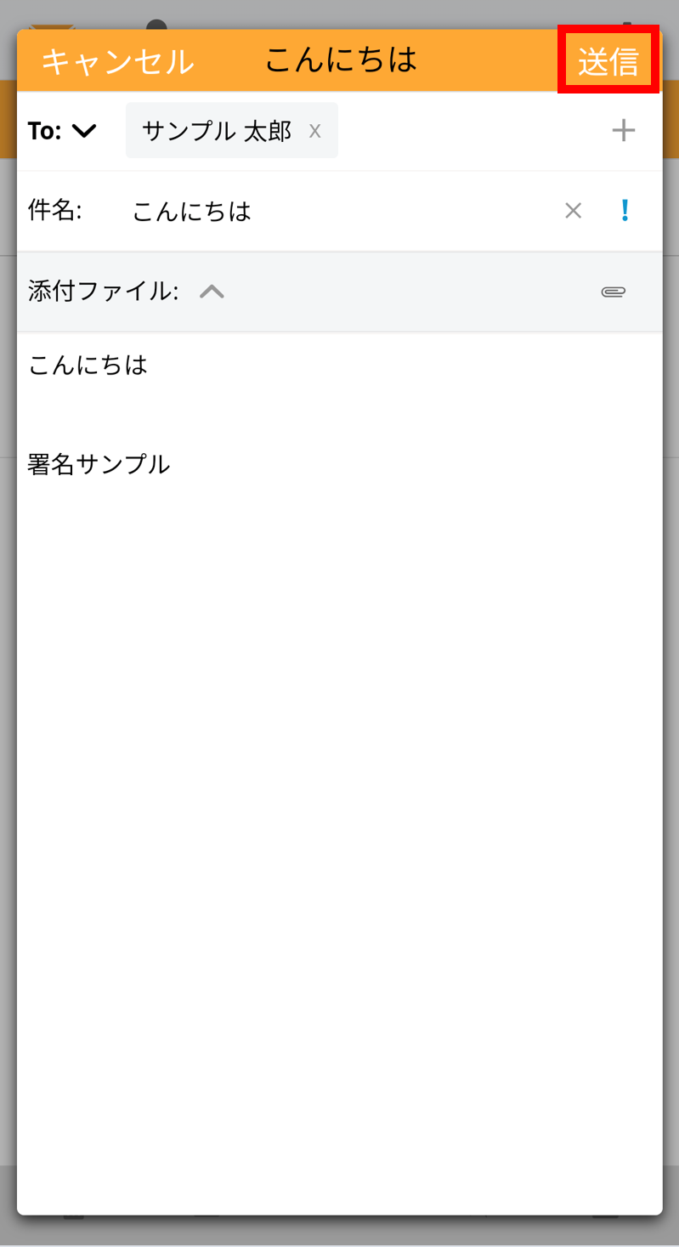Place cursor in body line こんにちは
This screenshot has height=1247, width=679.
click(x=88, y=365)
